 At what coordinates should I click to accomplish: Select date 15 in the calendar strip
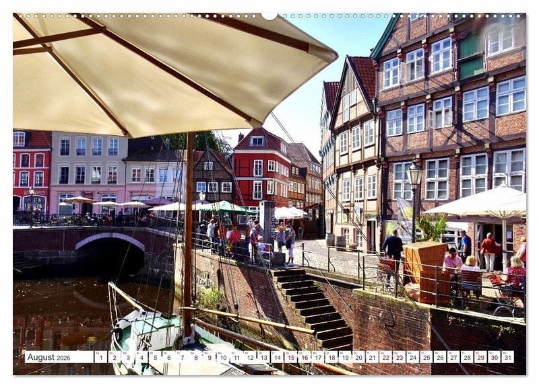pyautogui.click(x=291, y=357)
